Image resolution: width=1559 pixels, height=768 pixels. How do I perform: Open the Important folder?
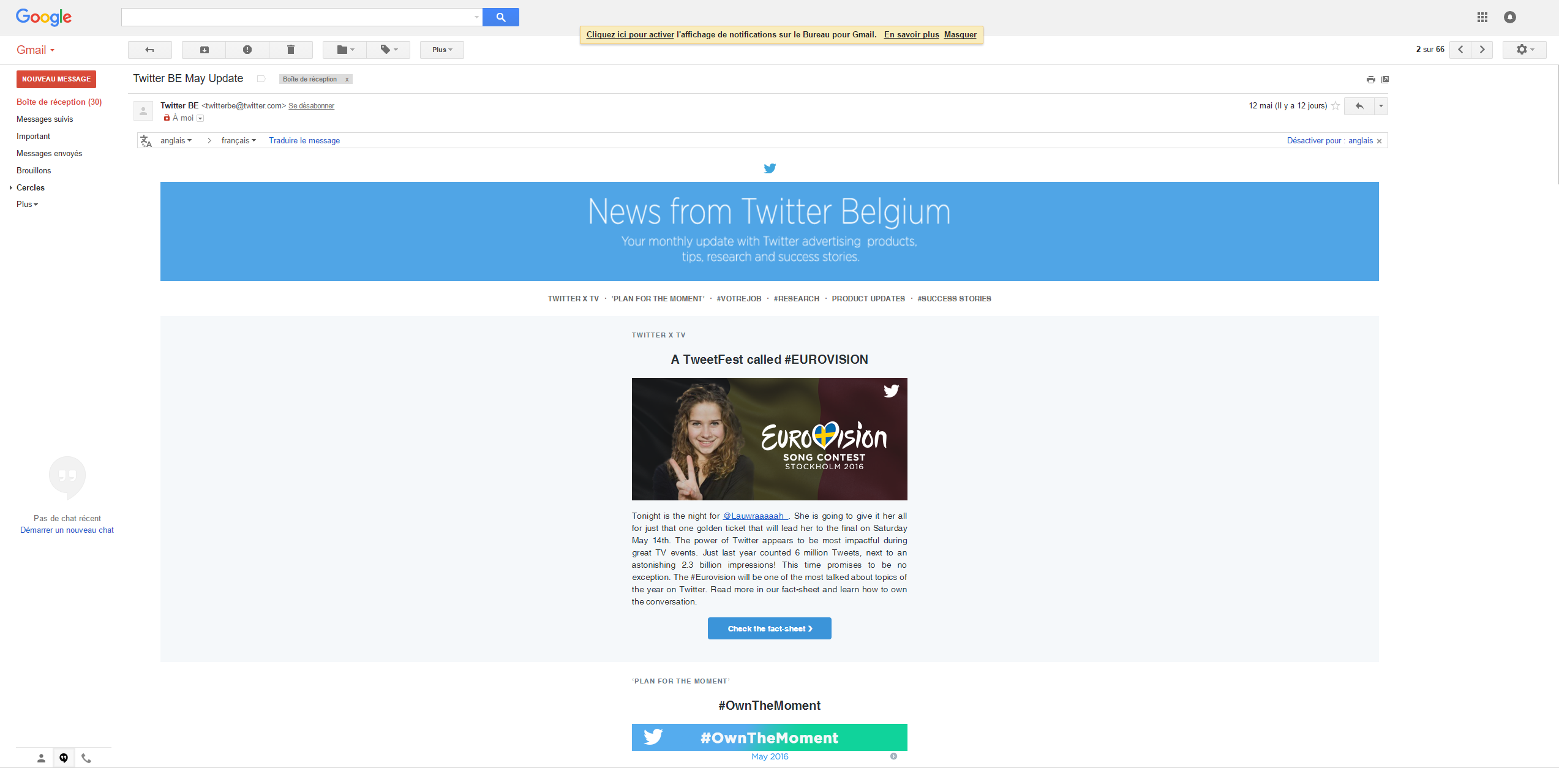pyautogui.click(x=33, y=137)
